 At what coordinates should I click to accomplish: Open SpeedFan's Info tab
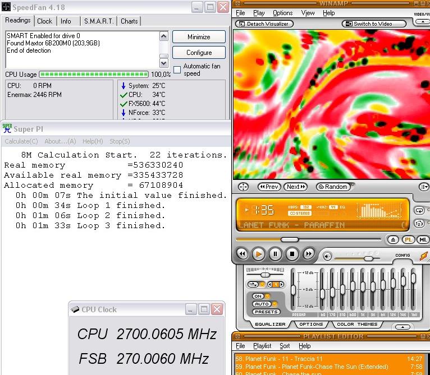66,21
